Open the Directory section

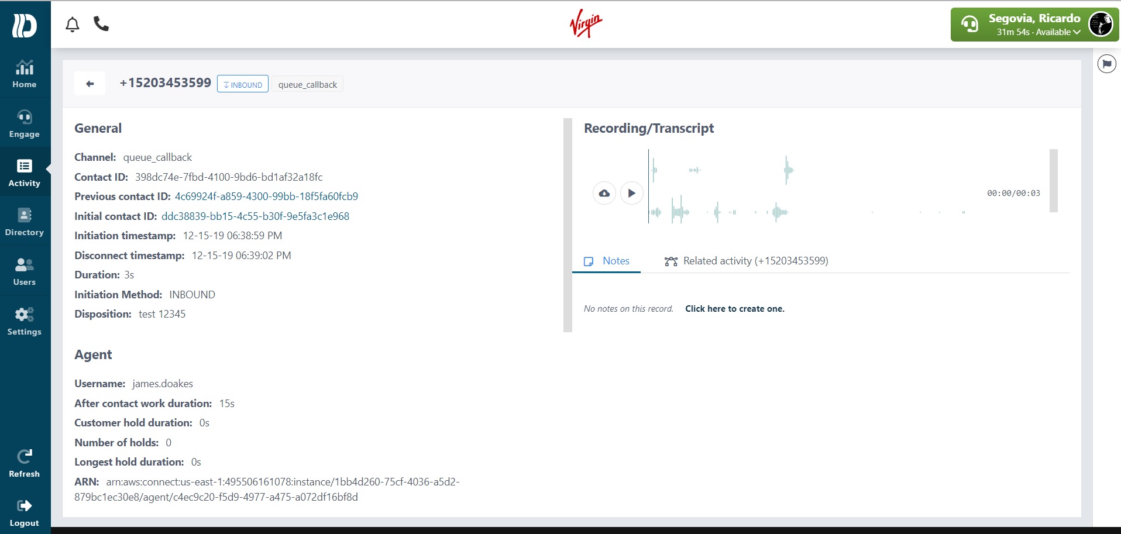point(25,222)
